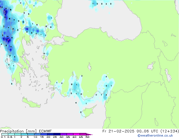Pick the 15–20 mm legend color box

44,134
